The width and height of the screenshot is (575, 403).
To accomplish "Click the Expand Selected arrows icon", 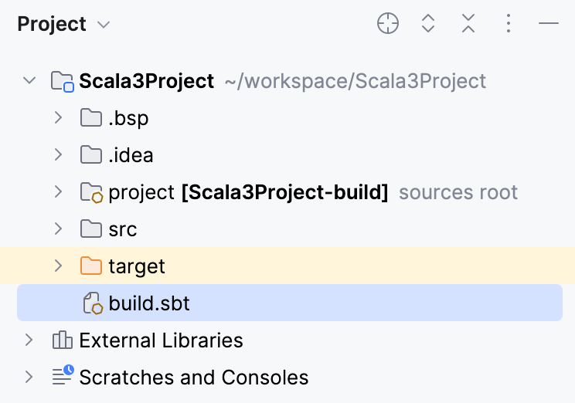I will pyautogui.click(x=428, y=24).
